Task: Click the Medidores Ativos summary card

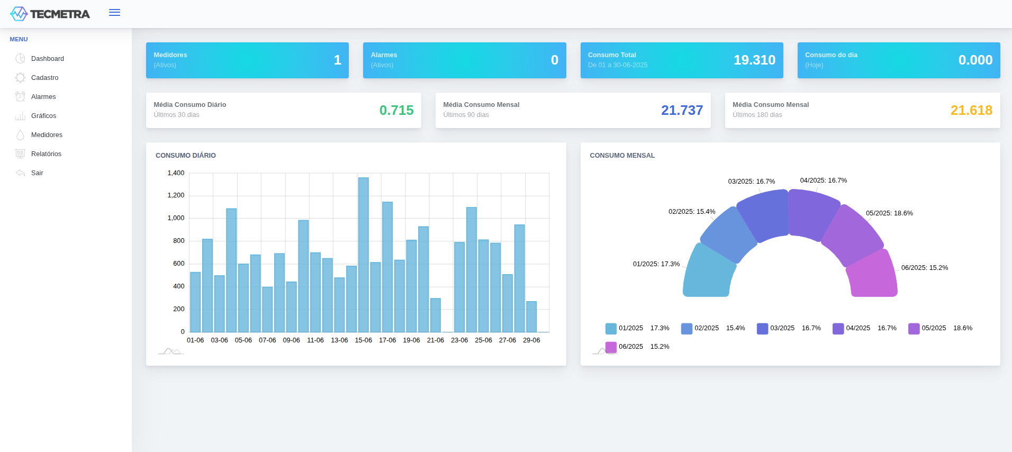Action: [x=247, y=60]
